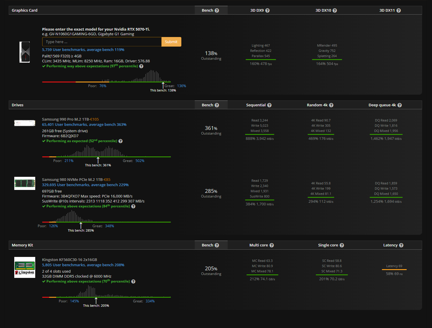
Task: Open 65,401 User benchmarks link
Action: 84,125
